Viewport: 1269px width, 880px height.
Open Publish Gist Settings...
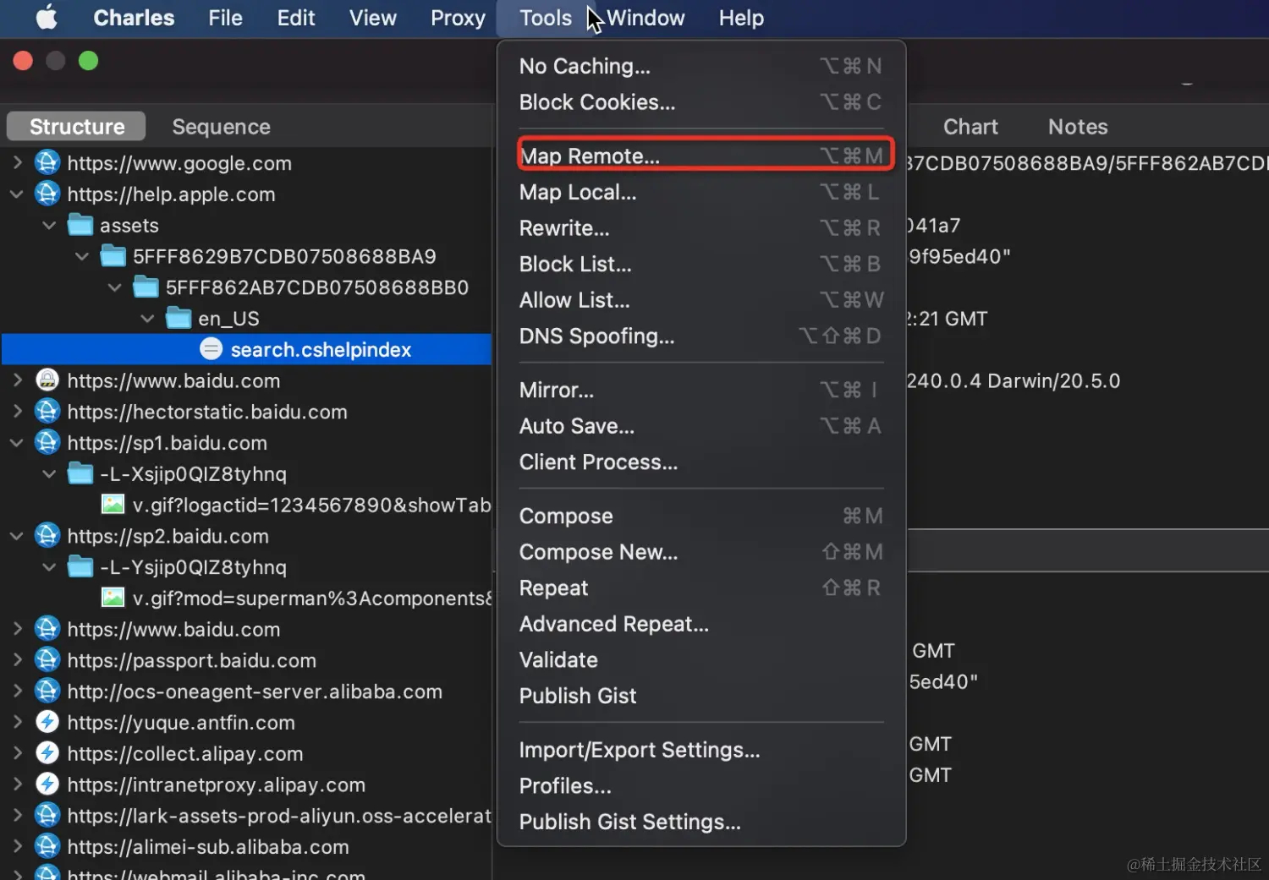click(701, 822)
